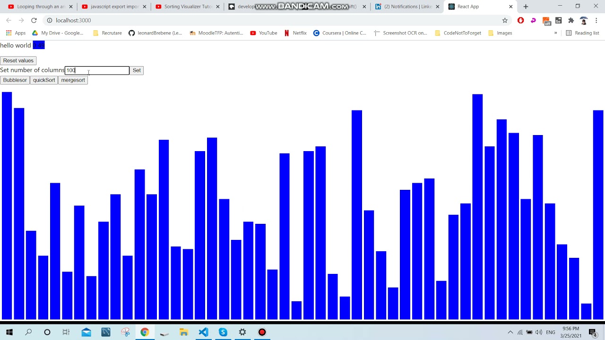605x340 pixels.
Task: Close the React App tab
Action: pyautogui.click(x=510, y=7)
